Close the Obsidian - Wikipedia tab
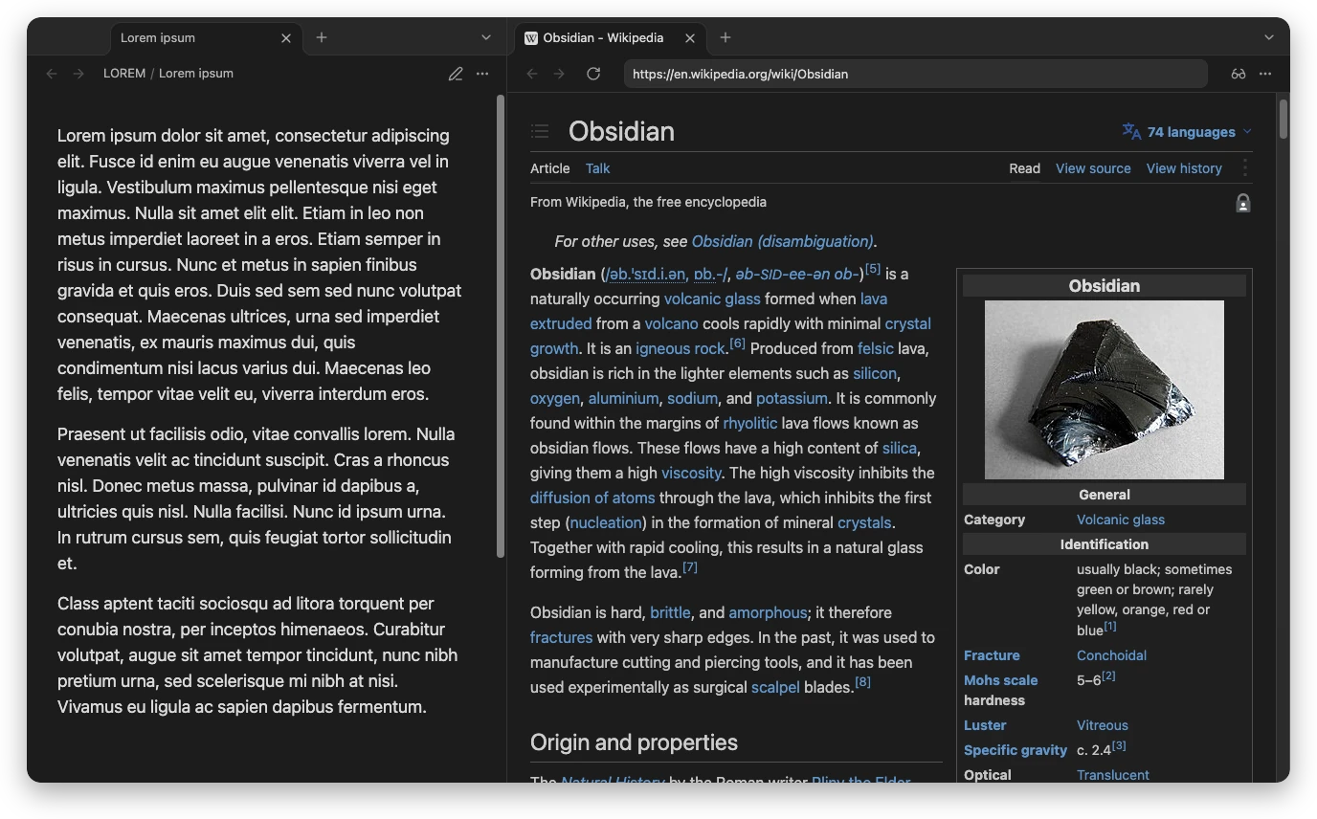Viewport: 1317px width, 819px height. coord(690,38)
